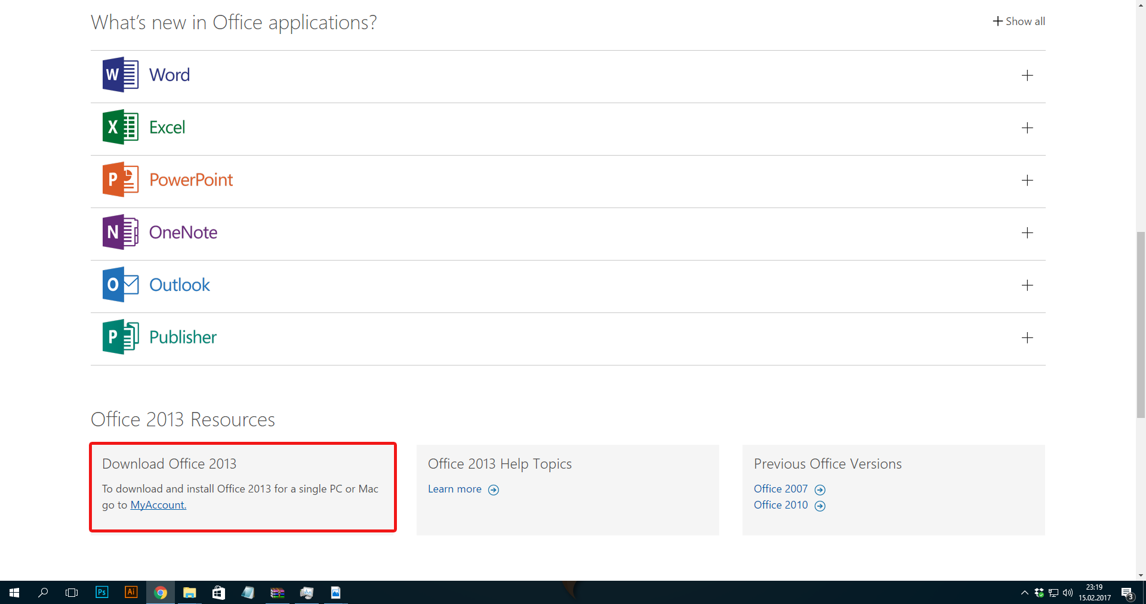The width and height of the screenshot is (1146, 604).
Task: Click the OneNote application icon
Action: click(121, 232)
